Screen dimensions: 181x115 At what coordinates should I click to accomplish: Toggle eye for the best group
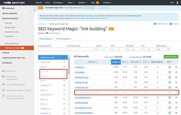pyautogui.click(x=64, y=90)
